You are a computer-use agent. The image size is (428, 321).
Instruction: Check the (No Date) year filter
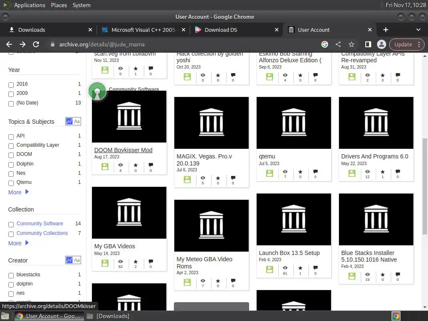click(11, 104)
